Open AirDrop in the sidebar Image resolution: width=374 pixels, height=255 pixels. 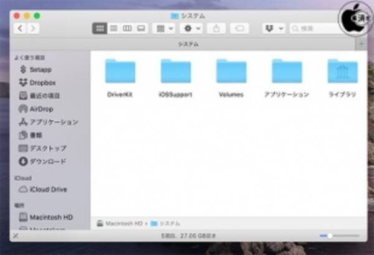pos(41,109)
